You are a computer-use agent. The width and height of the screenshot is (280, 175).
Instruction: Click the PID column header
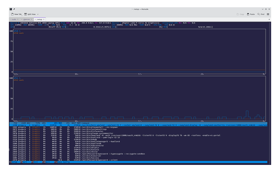15,123
